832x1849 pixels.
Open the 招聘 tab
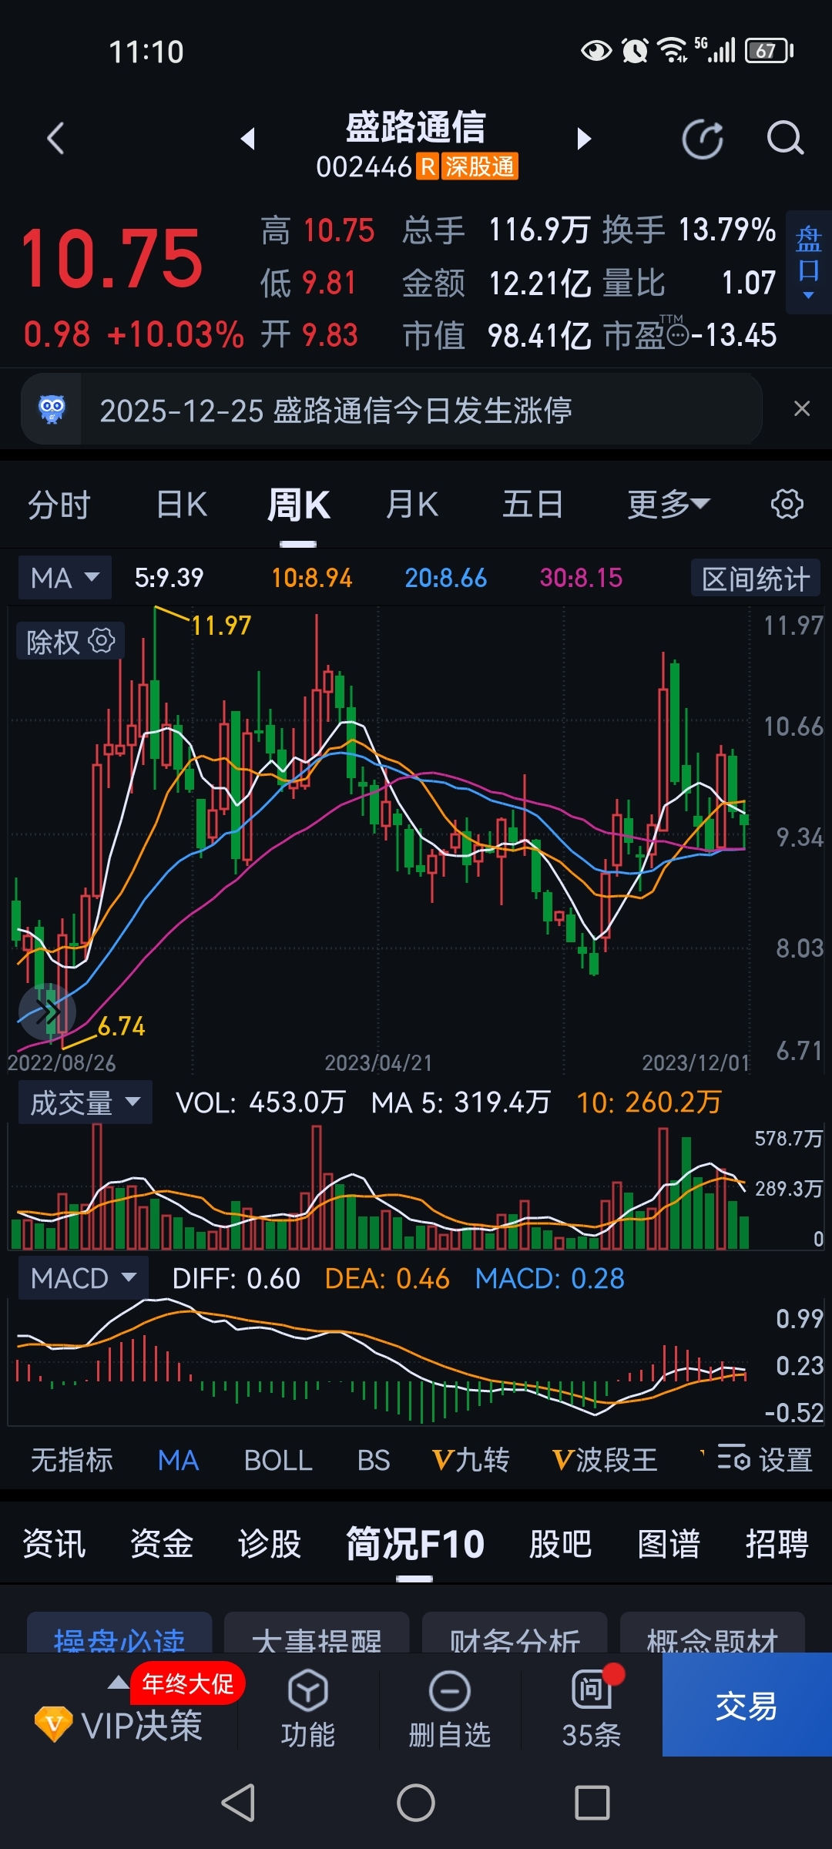pyautogui.click(x=777, y=1544)
